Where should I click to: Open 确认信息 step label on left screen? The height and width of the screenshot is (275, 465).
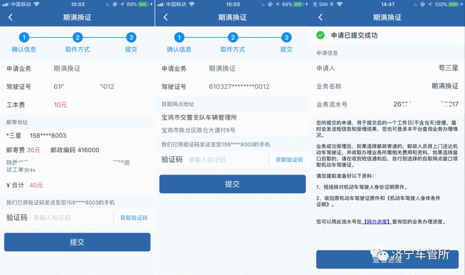click(24, 49)
